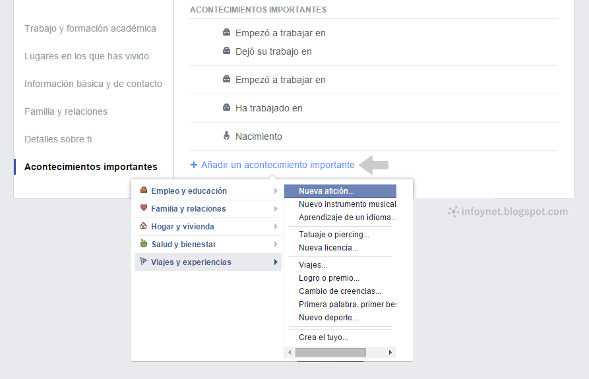Viewport: 589px width, 379px height.
Task: Open the Empleo y educación category
Action: (x=208, y=191)
